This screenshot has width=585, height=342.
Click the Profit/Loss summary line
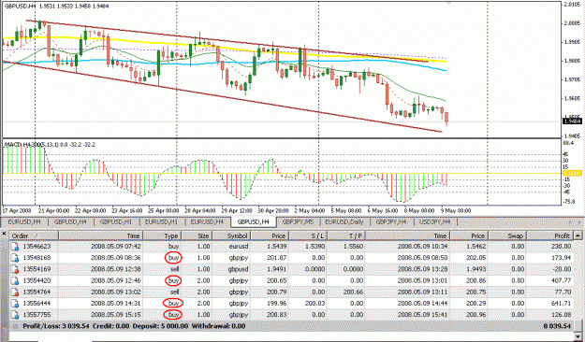(x=134, y=326)
